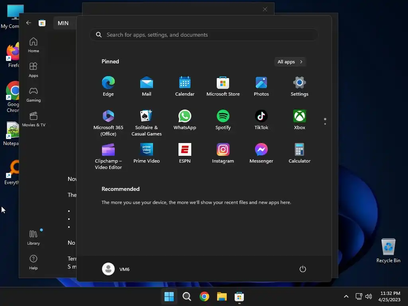Open Movies & TV in Microsoft Store

click(x=33, y=119)
